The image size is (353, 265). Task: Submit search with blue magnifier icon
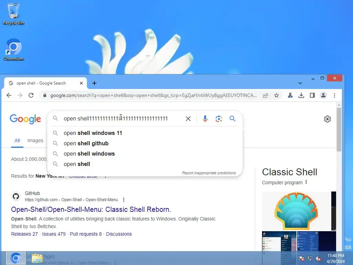pyautogui.click(x=233, y=119)
